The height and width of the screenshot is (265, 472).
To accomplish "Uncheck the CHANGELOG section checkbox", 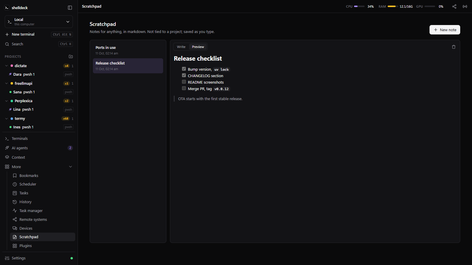I will point(184,75).
